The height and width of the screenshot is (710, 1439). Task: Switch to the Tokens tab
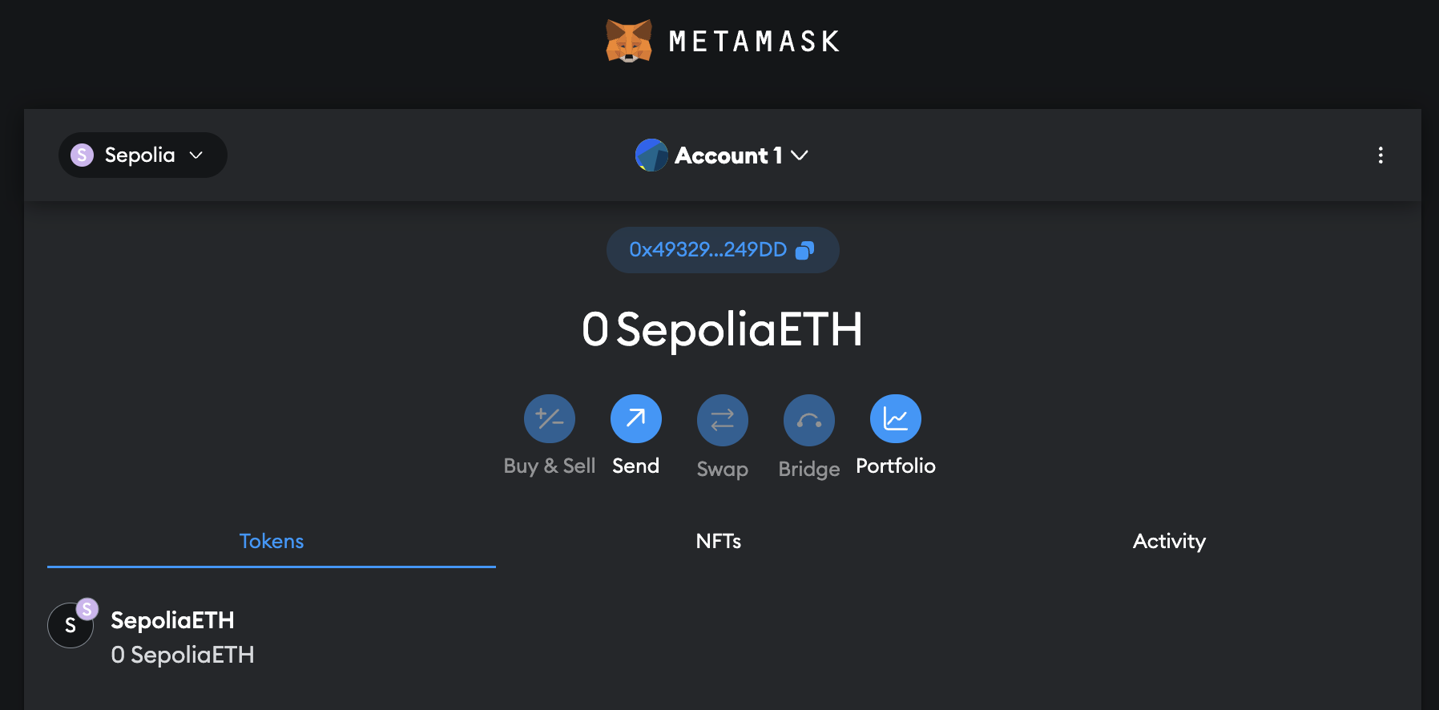(x=272, y=542)
